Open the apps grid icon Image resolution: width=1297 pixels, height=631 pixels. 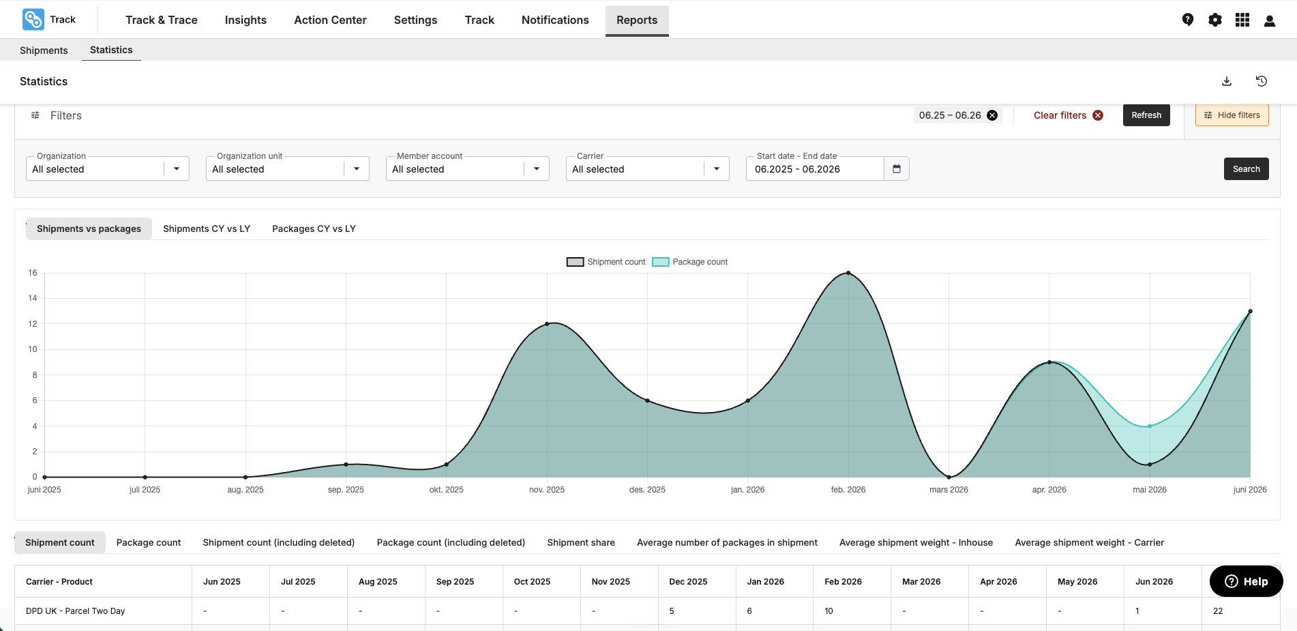point(1242,20)
